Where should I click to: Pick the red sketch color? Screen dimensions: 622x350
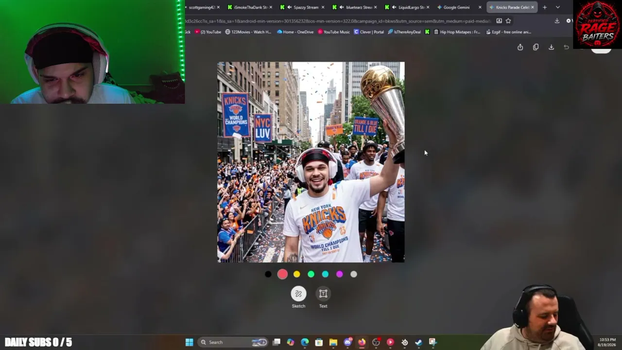[282, 274]
